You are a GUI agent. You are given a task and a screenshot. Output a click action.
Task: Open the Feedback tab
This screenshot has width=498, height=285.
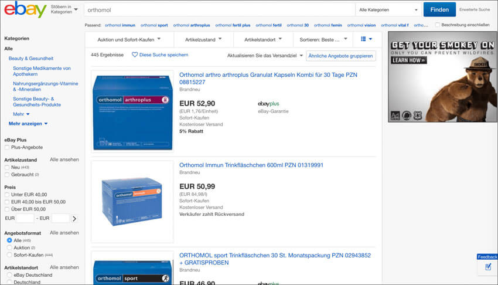[x=487, y=257]
